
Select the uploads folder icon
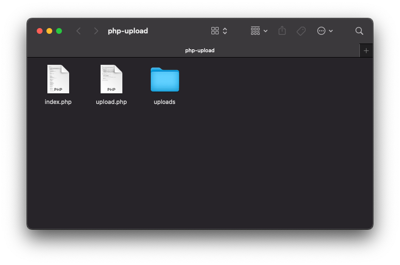[164, 80]
